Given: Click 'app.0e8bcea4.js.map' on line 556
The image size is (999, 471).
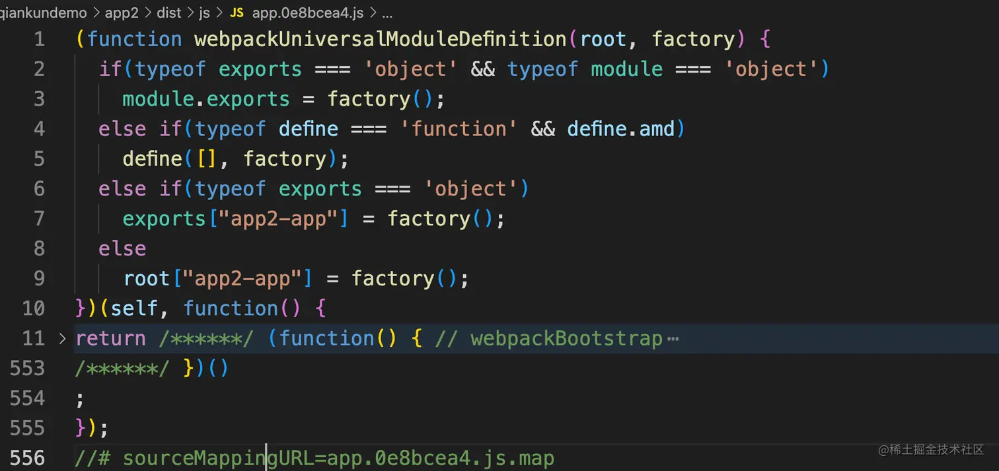Looking at the screenshot, I should coord(441,458).
